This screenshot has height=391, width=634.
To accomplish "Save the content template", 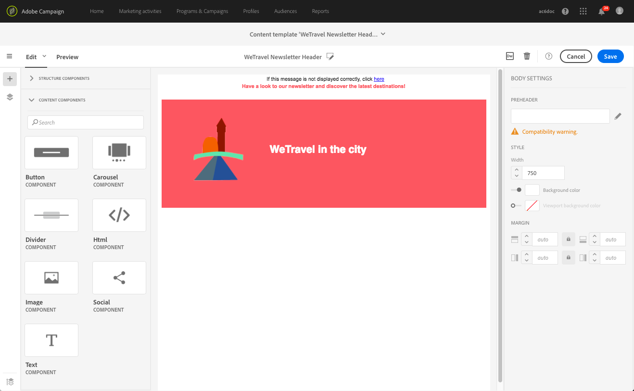I will point(610,56).
